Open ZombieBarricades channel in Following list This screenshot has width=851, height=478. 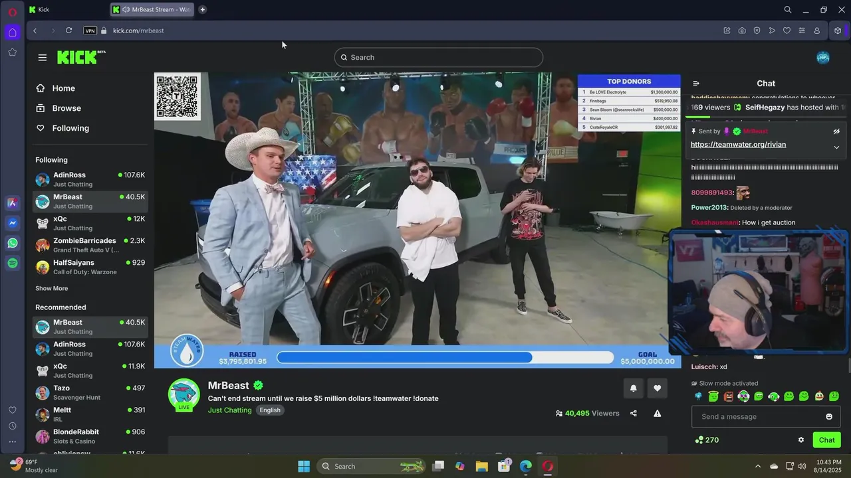click(x=90, y=245)
